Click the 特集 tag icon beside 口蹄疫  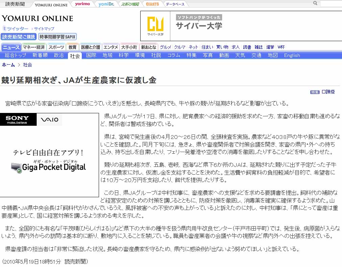tap(315, 92)
